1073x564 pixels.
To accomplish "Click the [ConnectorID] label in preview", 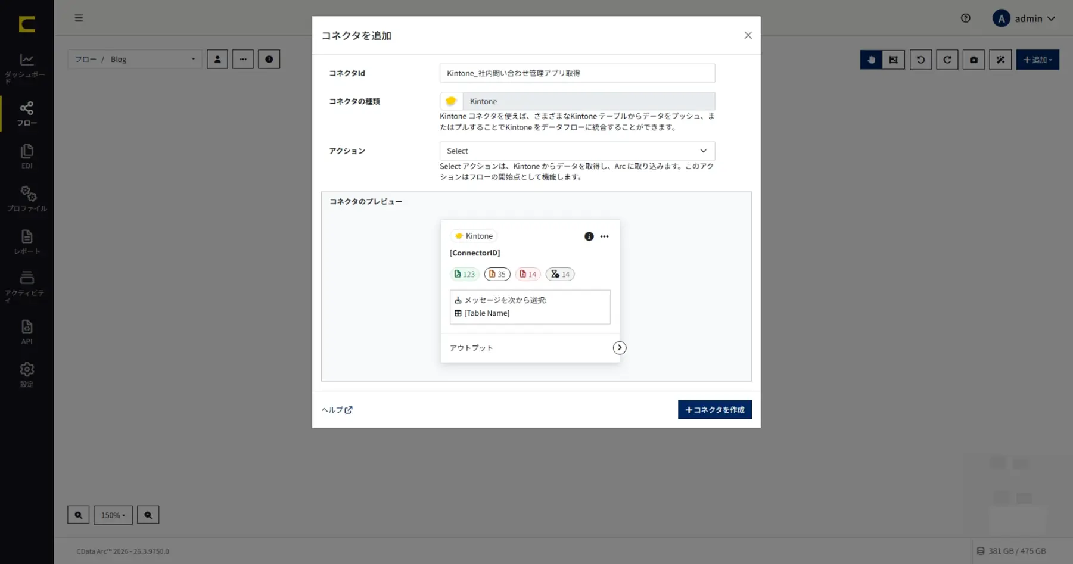I will coord(475,253).
